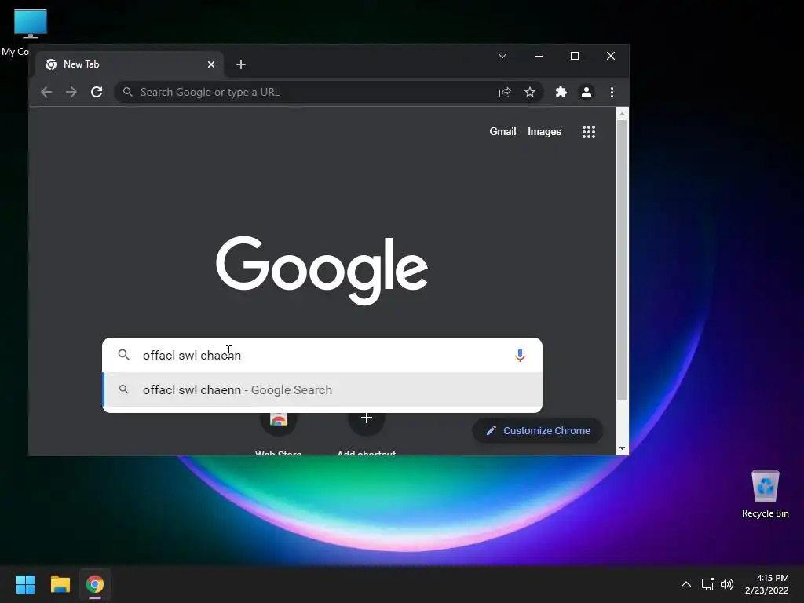Reload the page with the refresh icon

point(97,93)
